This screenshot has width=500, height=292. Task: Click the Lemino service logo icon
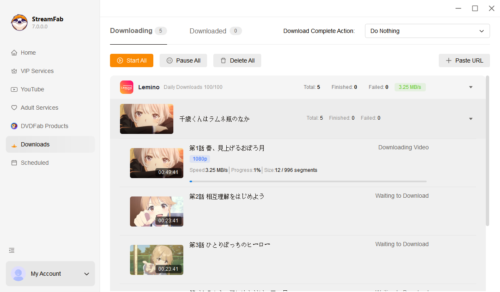pyautogui.click(x=127, y=87)
